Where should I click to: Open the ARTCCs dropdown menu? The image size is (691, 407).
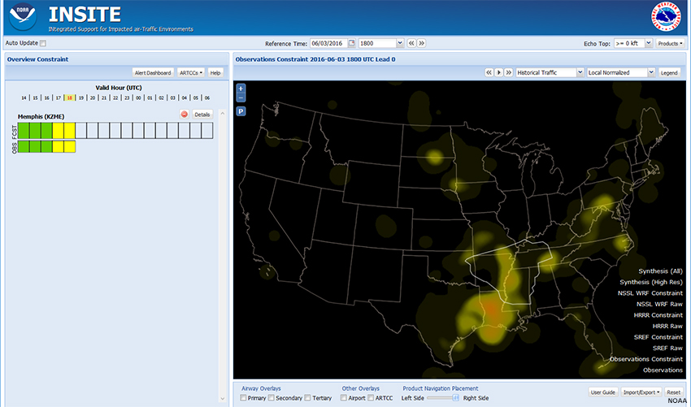coord(191,72)
